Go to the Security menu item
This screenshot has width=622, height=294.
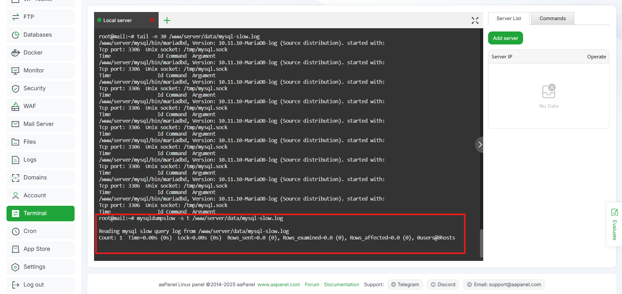click(x=41, y=88)
